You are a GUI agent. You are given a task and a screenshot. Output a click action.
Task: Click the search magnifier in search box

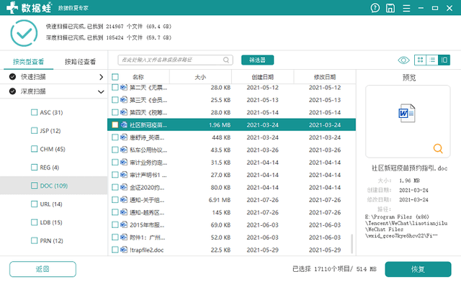(225, 60)
